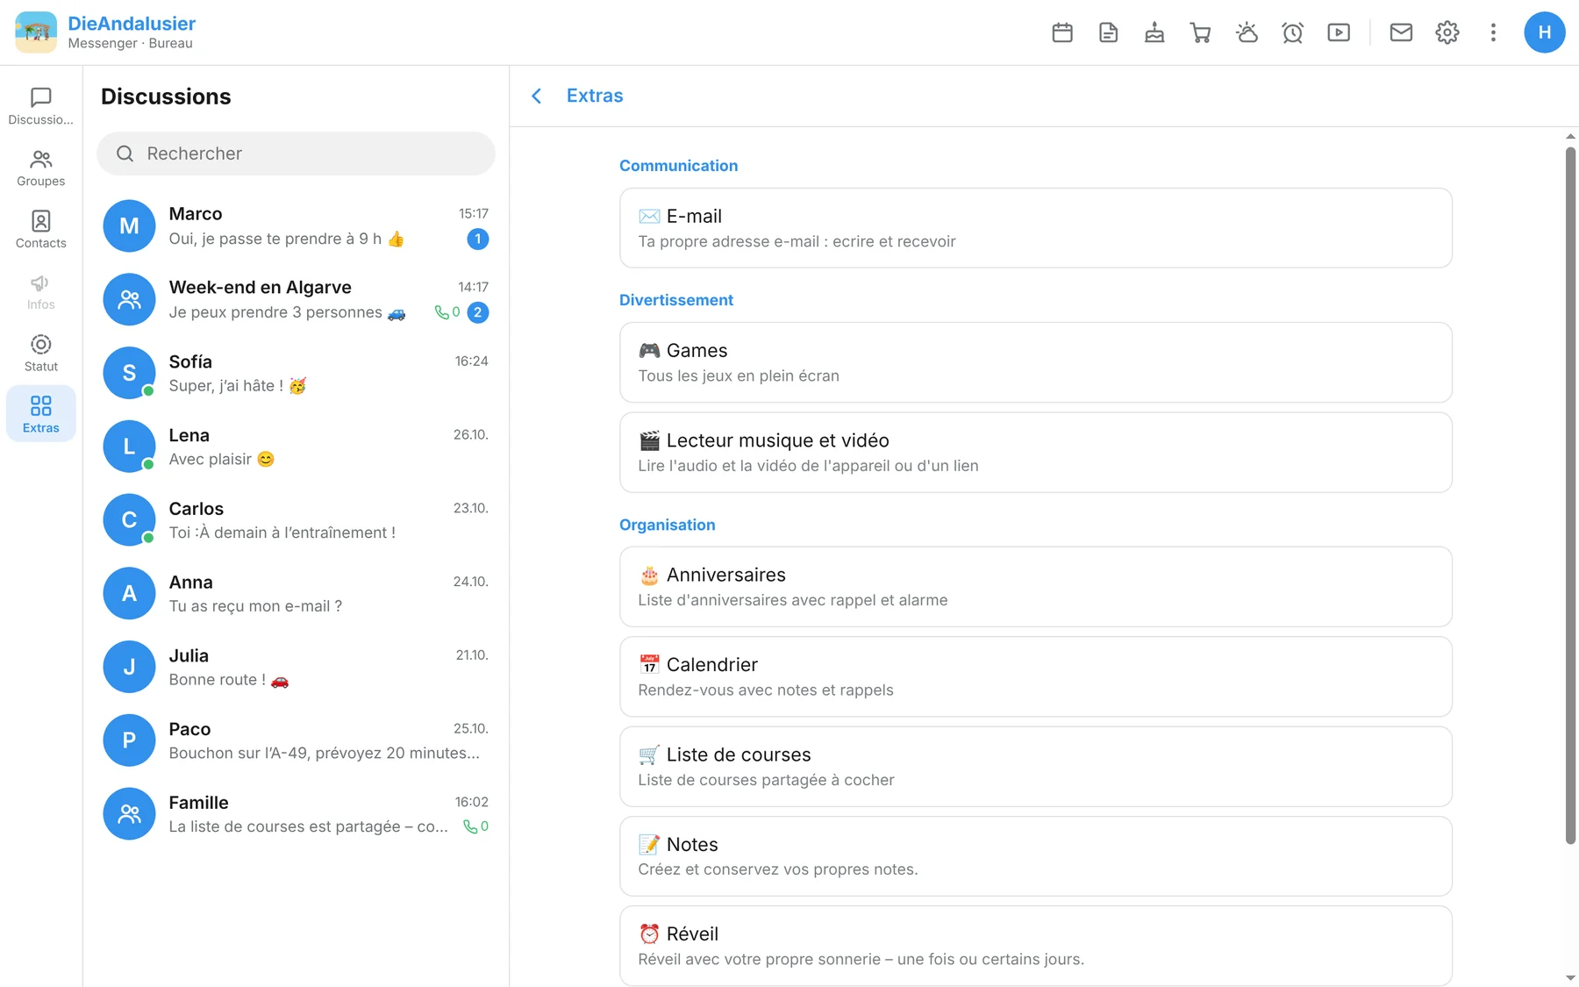1579x987 pixels.
Task: Open the Réveil extras card
Action: [x=1035, y=946]
